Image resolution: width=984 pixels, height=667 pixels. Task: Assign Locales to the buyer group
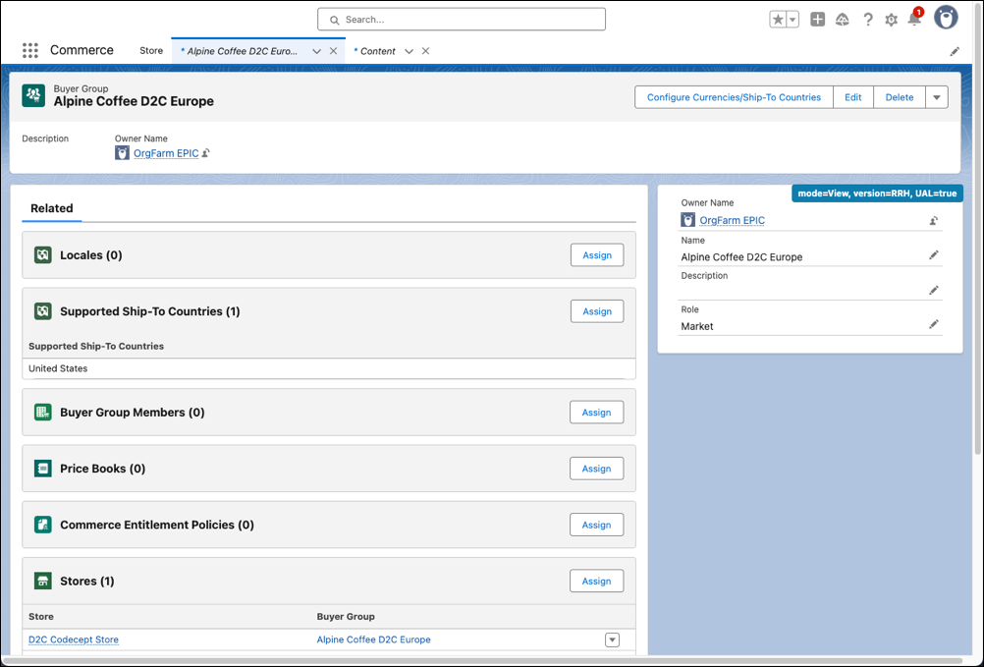click(x=597, y=254)
